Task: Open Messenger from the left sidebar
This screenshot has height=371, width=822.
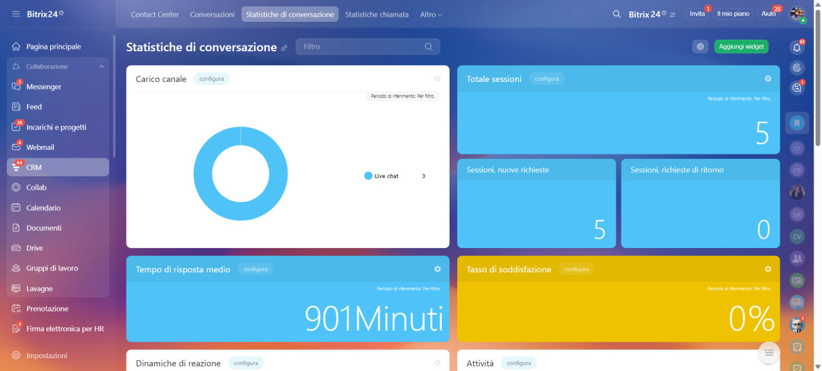Action: [44, 87]
